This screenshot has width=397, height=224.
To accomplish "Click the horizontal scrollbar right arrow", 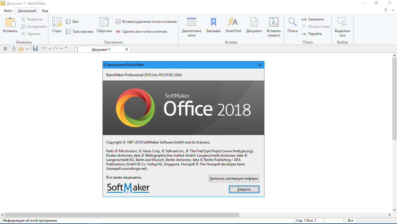I will coord(389,215).
